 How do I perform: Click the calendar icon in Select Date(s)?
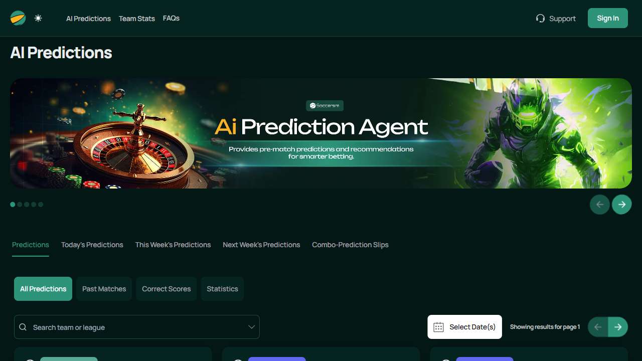click(438, 327)
